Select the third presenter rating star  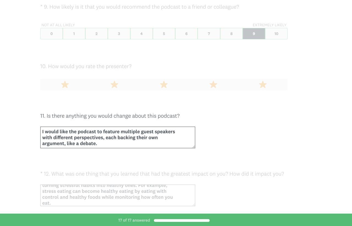click(164, 84)
